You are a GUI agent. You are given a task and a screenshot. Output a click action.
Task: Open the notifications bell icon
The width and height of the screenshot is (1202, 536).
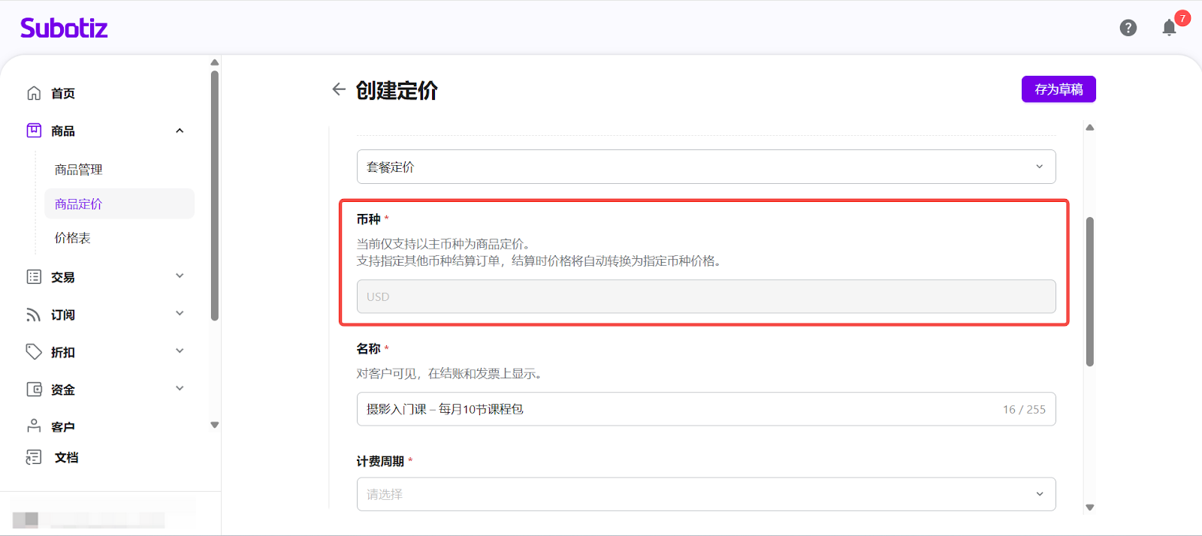pyautogui.click(x=1169, y=28)
